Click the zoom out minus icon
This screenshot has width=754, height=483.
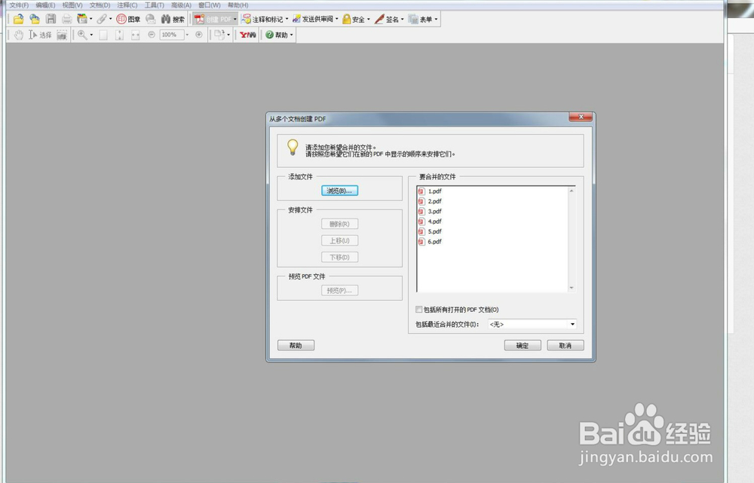tap(151, 35)
